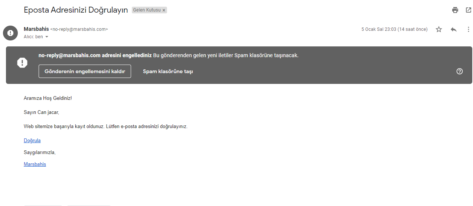
Task: Open the Marsbahis link in signature
Action: 35,164
